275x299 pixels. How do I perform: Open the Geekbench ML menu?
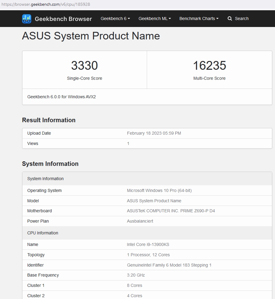click(x=154, y=18)
